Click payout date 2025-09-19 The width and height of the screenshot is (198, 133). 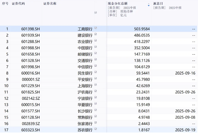click(x=185, y=130)
